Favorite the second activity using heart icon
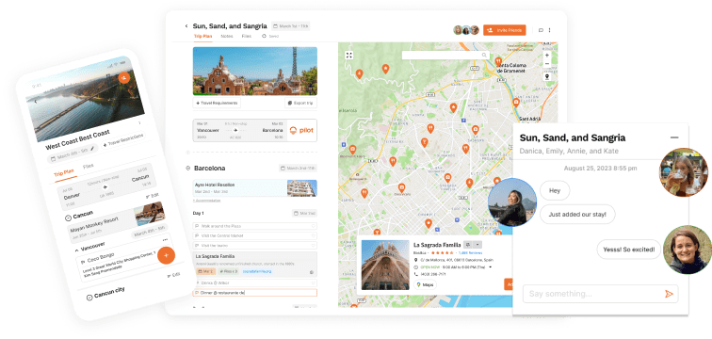 (313, 235)
